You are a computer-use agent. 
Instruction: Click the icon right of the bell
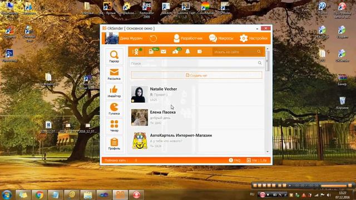point(200,52)
